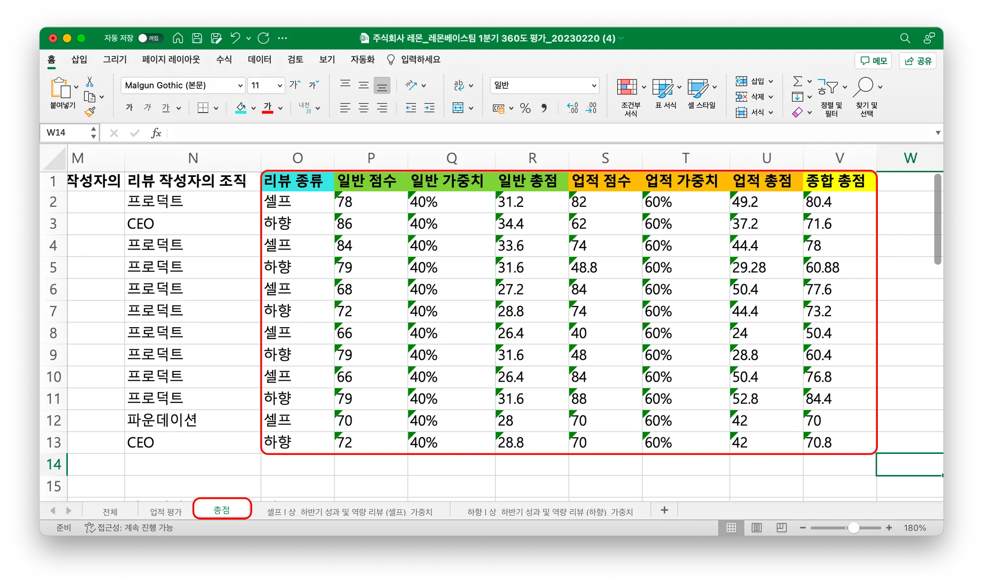Screen dimensions: 983x588
Task: Toggle the AutoSave switch
Action: [150, 38]
